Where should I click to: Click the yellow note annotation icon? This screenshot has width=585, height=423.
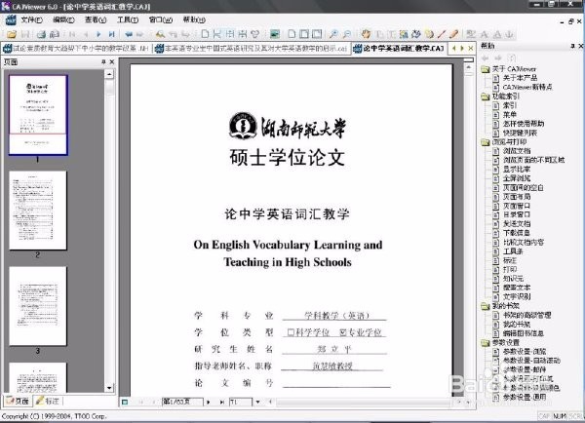pos(429,34)
